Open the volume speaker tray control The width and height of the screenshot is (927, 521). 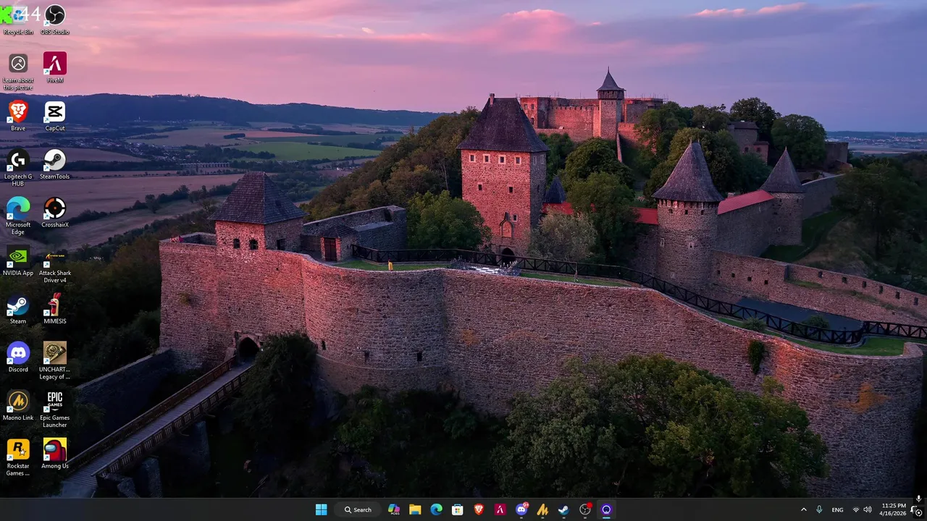coord(868,509)
